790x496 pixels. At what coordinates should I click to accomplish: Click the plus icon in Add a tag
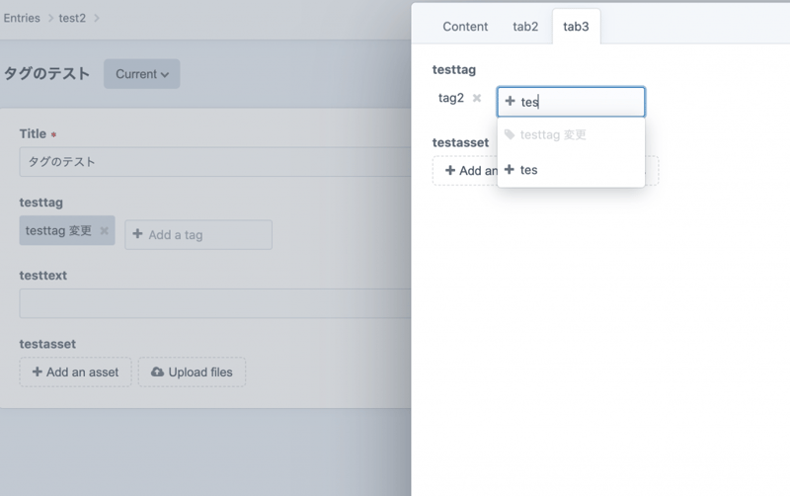point(137,235)
